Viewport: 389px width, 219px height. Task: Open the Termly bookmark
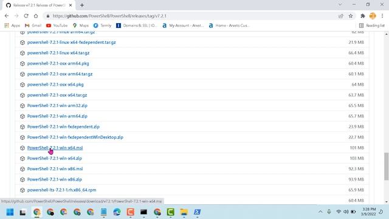tap(102, 26)
